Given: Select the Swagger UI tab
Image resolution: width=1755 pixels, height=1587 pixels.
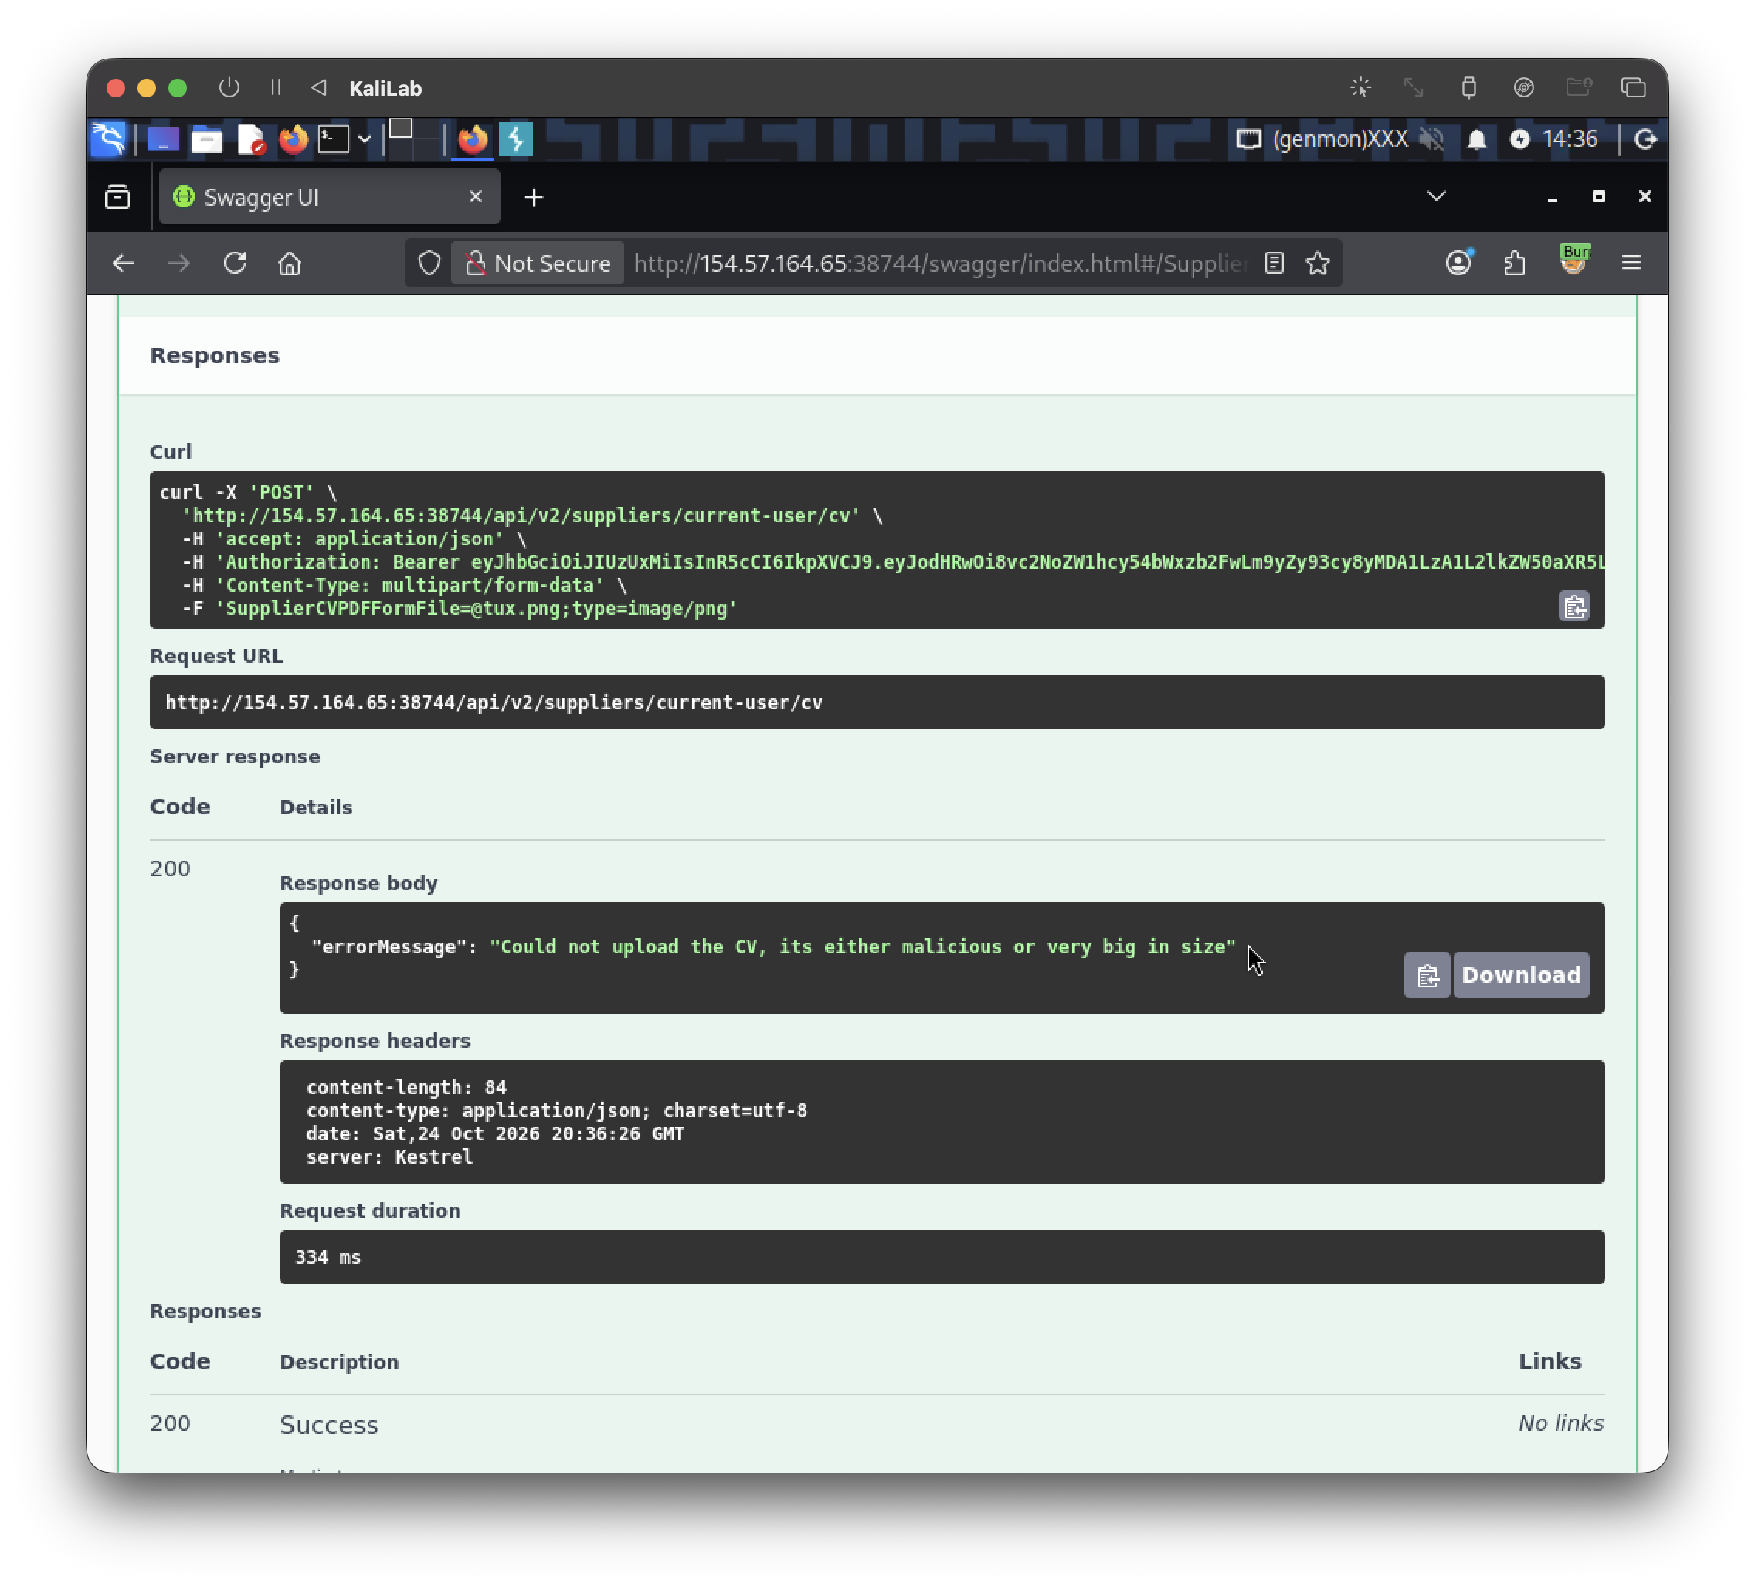Looking at the screenshot, I should [x=329, y=198].
